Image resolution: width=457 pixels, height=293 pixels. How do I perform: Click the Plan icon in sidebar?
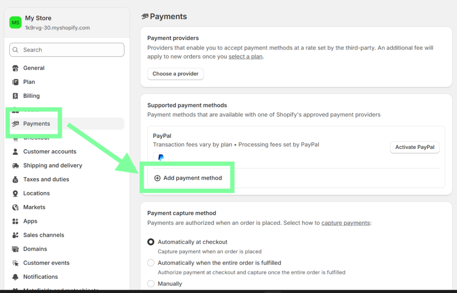pos(16,82)
